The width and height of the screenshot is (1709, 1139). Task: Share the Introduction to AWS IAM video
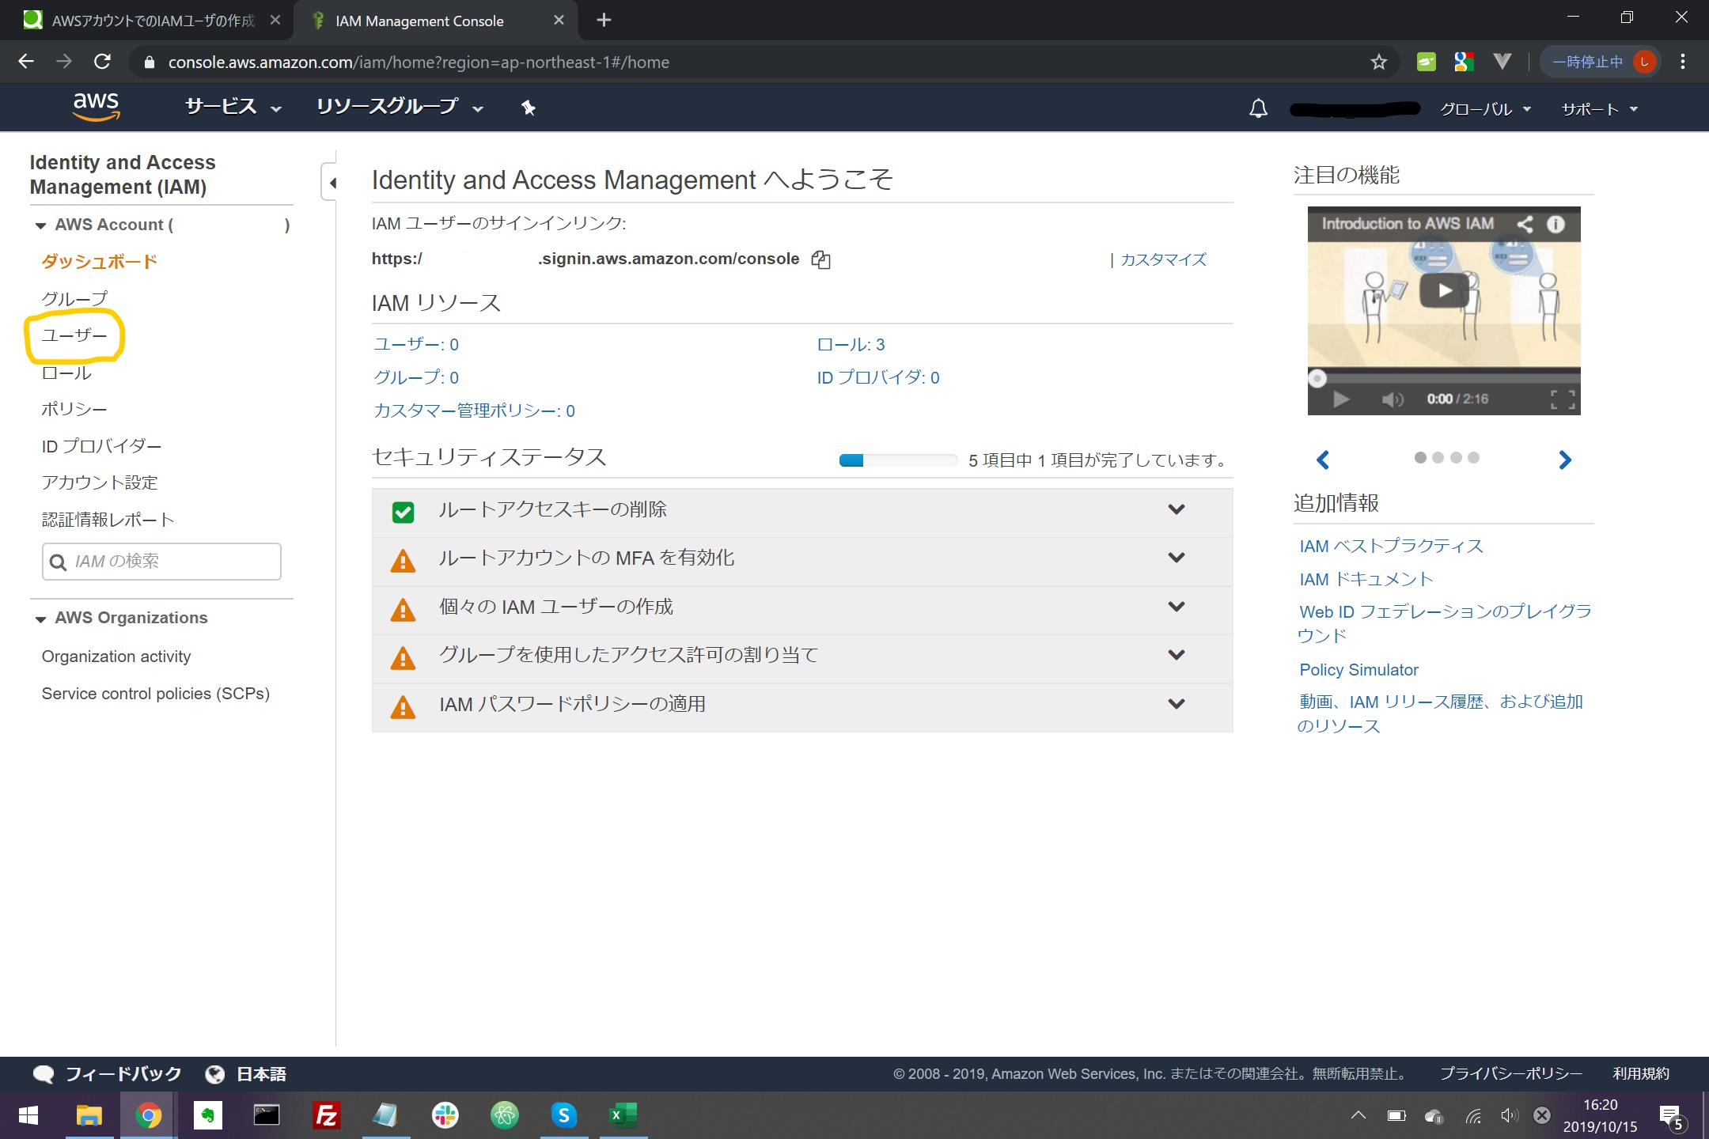coord(1525,224)
